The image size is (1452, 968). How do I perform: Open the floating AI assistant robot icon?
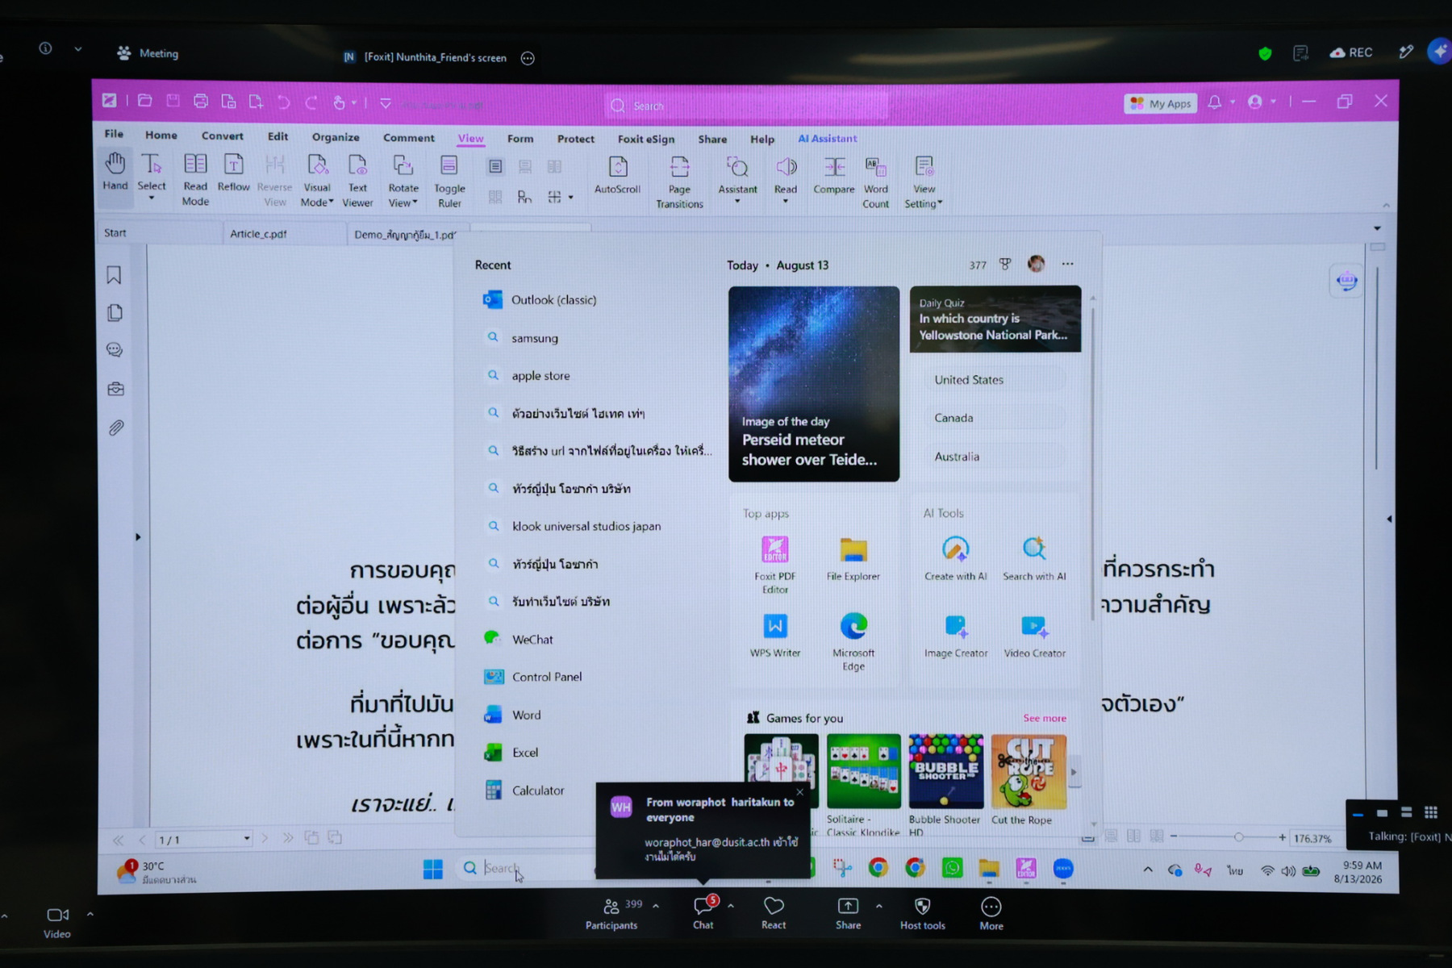[x=1346, y=281]
